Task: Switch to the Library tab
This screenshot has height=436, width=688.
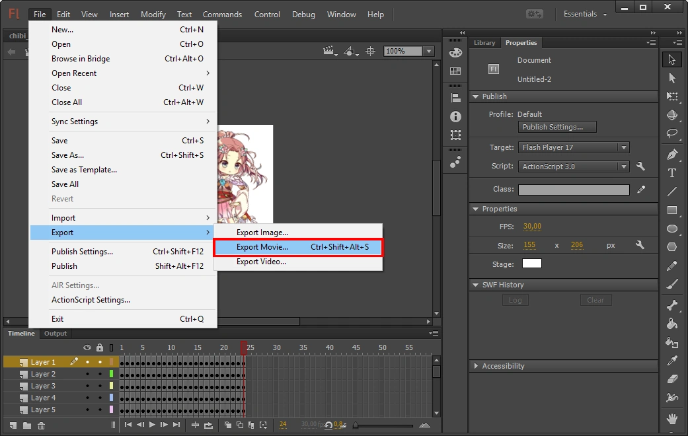Action: pos(484,43)
